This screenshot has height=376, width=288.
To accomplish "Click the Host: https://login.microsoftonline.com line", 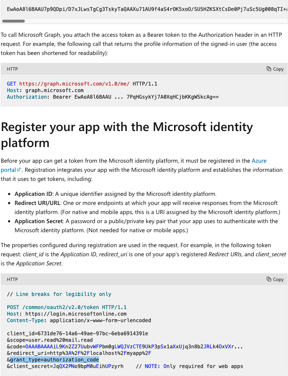I will (67, 314).
